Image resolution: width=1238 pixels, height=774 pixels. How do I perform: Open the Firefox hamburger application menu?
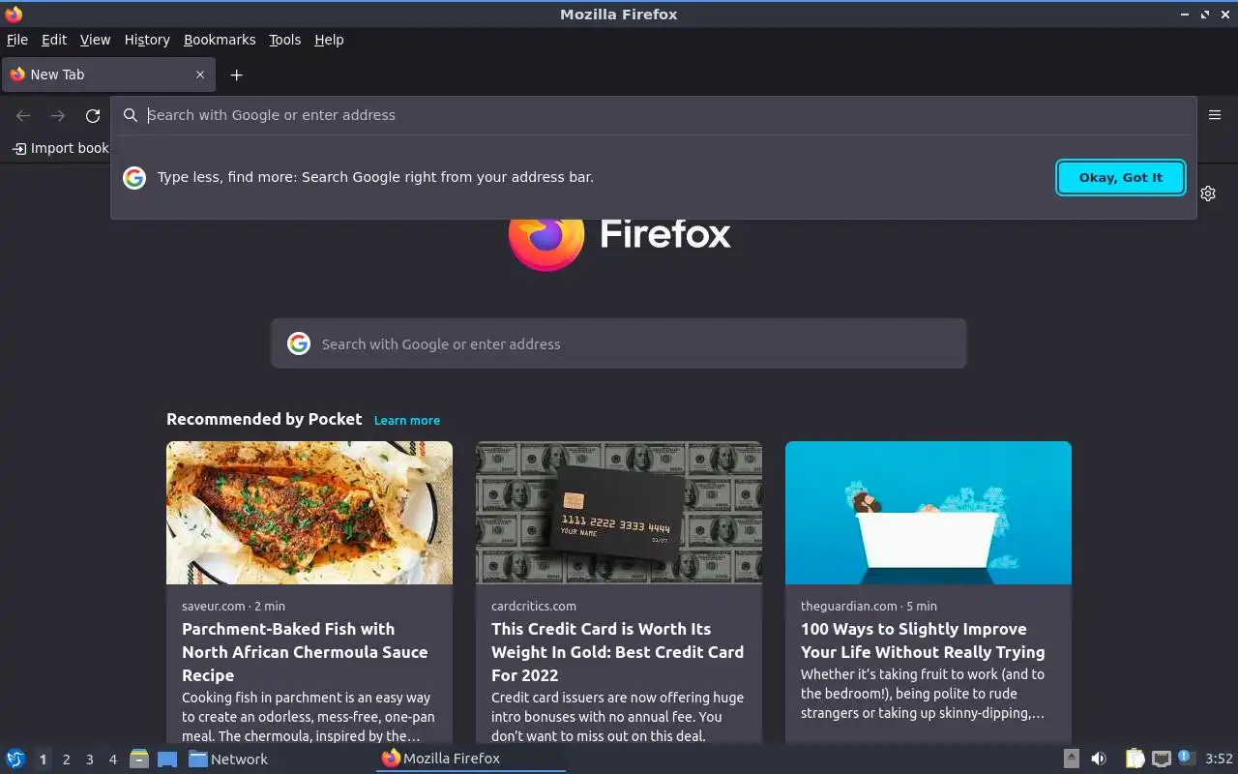click(x=1215, y=114)
